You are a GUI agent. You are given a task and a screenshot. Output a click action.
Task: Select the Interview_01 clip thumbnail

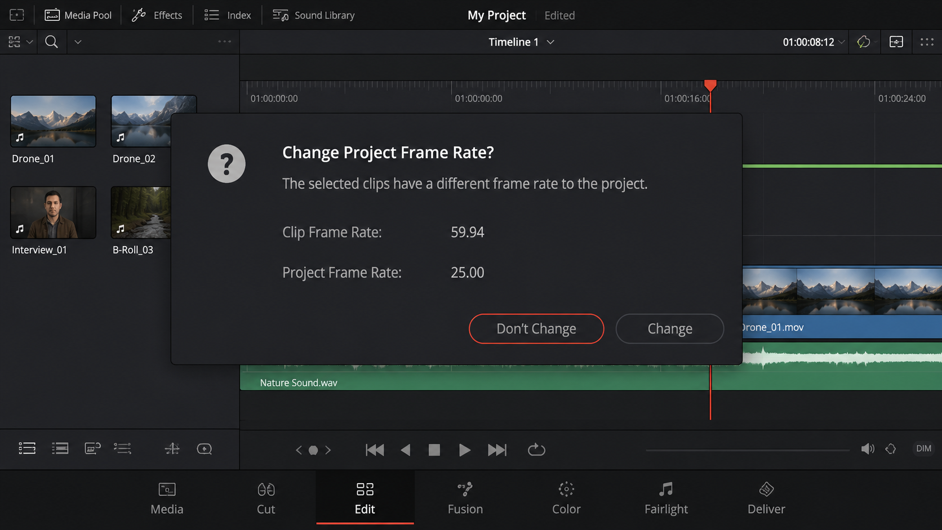pyautogui.click(x=53, y=213)
